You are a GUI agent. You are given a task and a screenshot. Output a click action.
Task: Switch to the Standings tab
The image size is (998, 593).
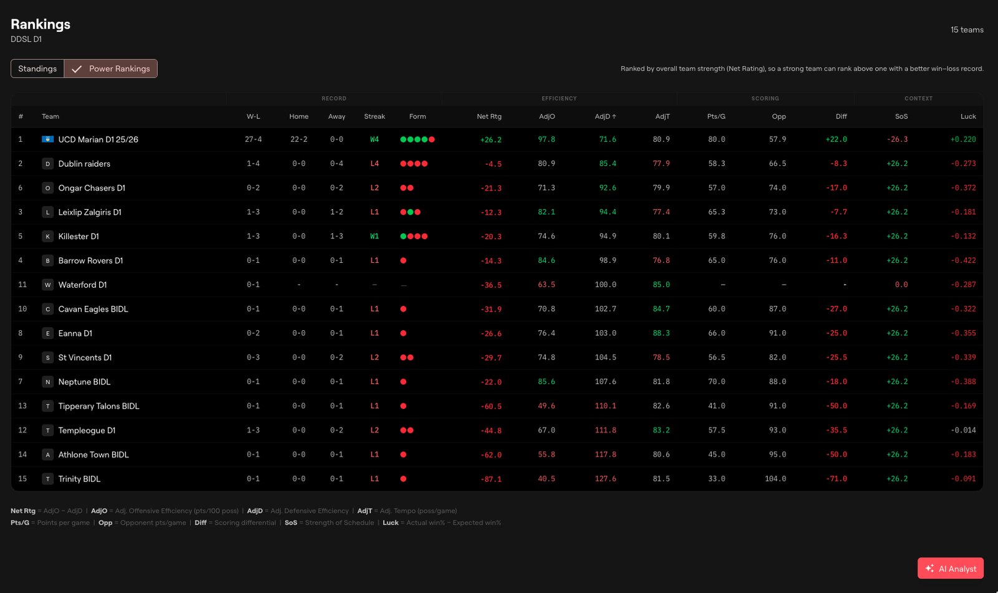37,69
